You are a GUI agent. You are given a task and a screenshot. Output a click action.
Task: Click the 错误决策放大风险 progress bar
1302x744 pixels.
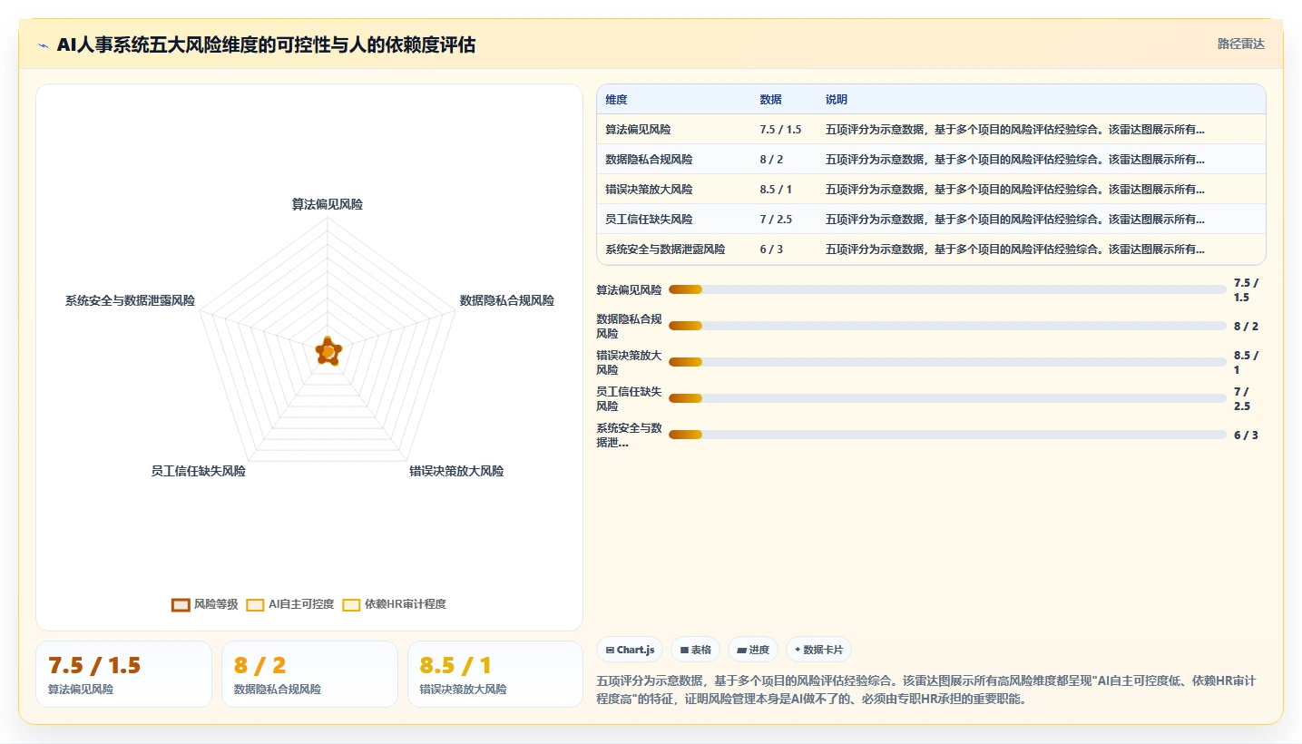pos(947,362)
